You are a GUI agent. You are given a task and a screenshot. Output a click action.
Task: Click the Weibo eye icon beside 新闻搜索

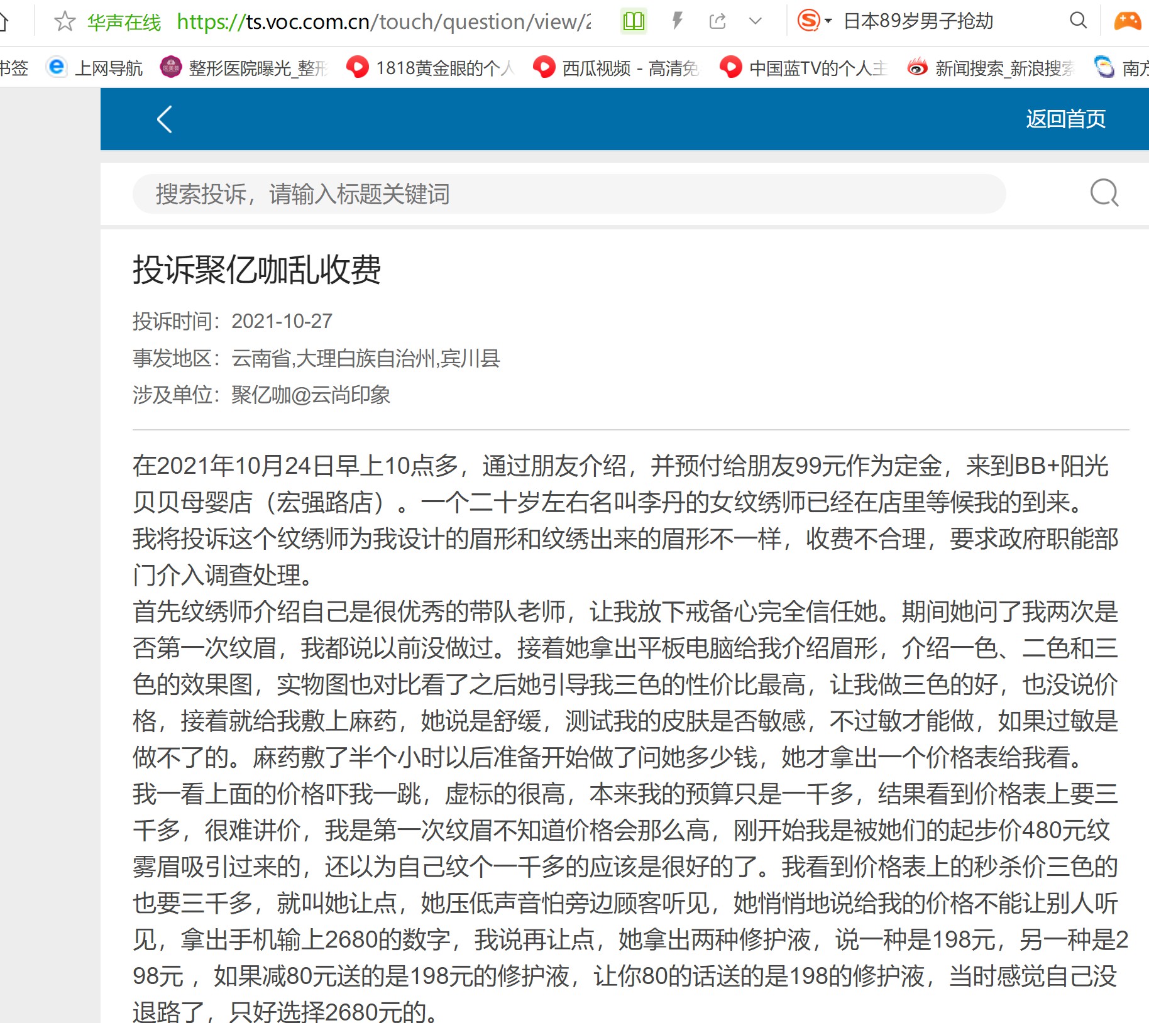coord(917,67)
